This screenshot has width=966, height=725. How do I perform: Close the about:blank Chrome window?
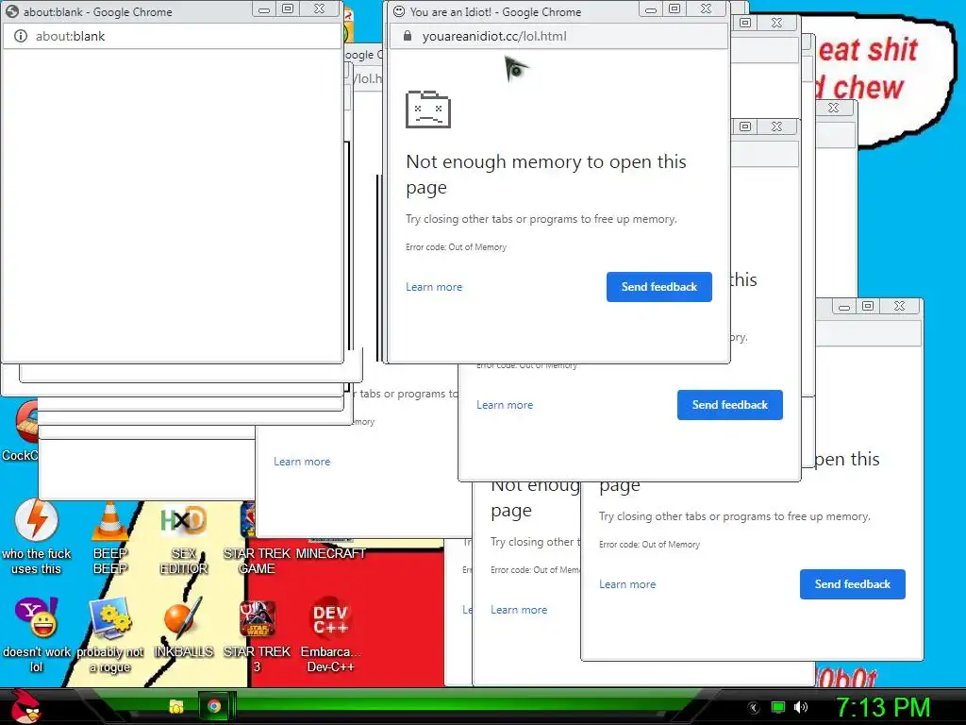coord(319,9)
